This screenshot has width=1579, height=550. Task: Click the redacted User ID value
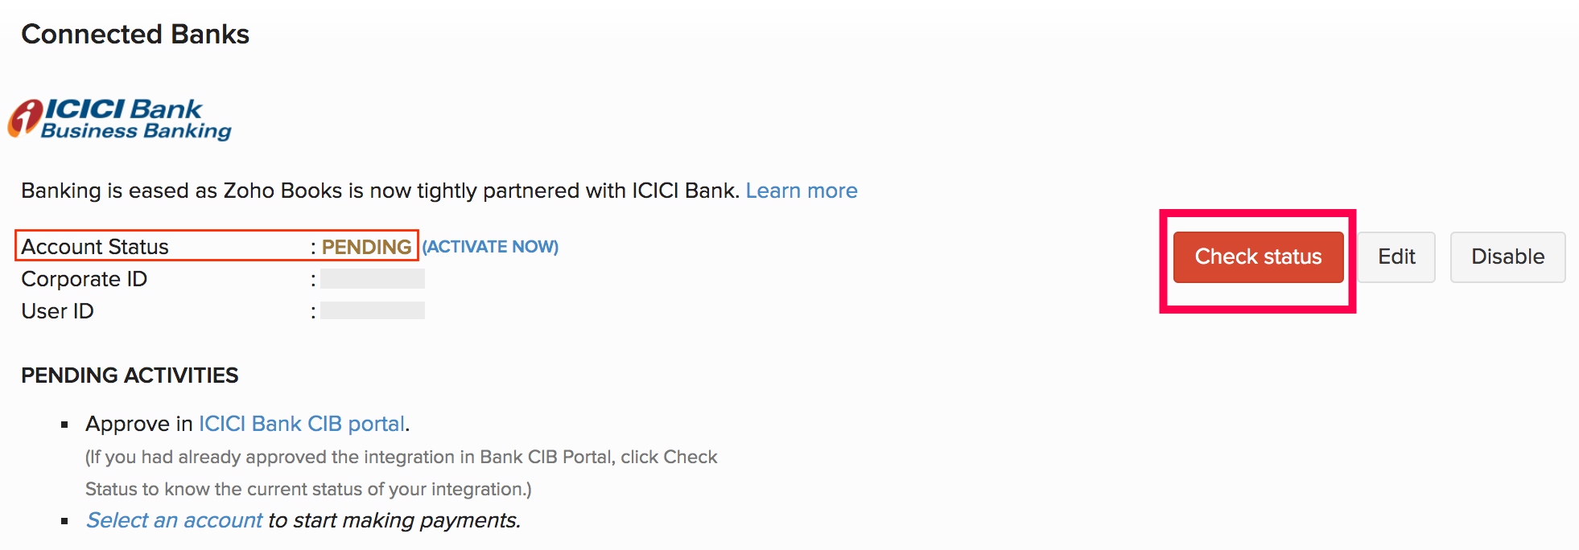(373, 311)
